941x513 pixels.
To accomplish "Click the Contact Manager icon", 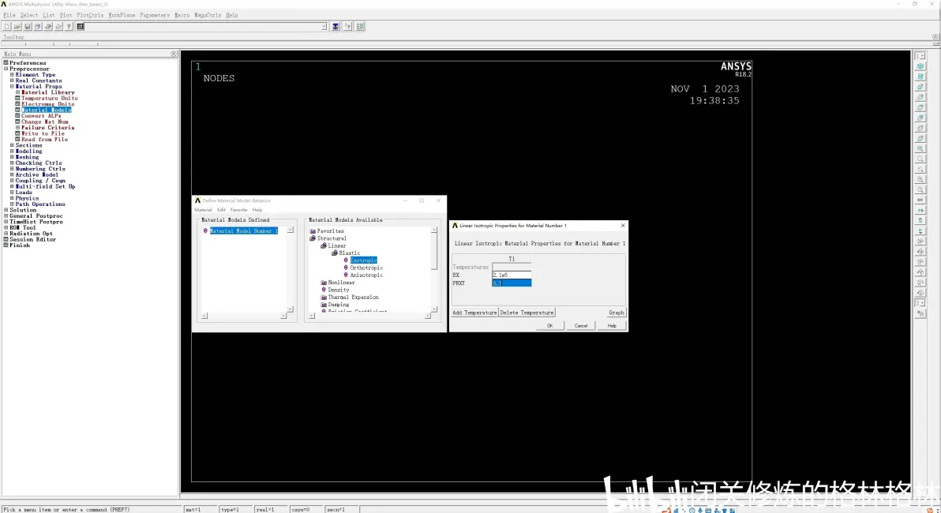I will pyautogui.click(x=360, y=26).
